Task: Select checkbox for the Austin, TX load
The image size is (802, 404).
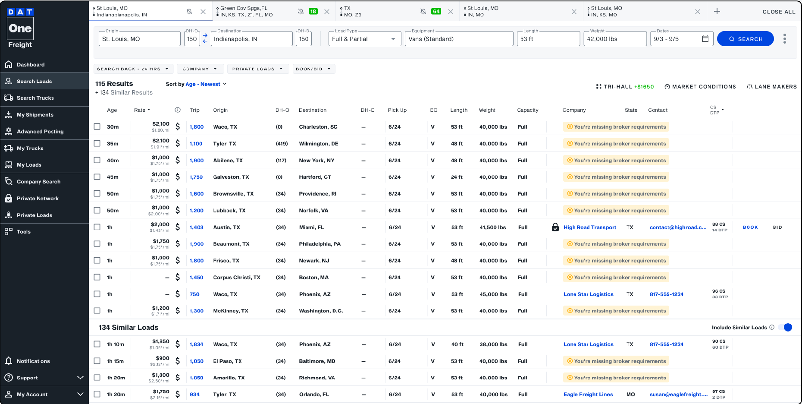Action: (97, 227)
